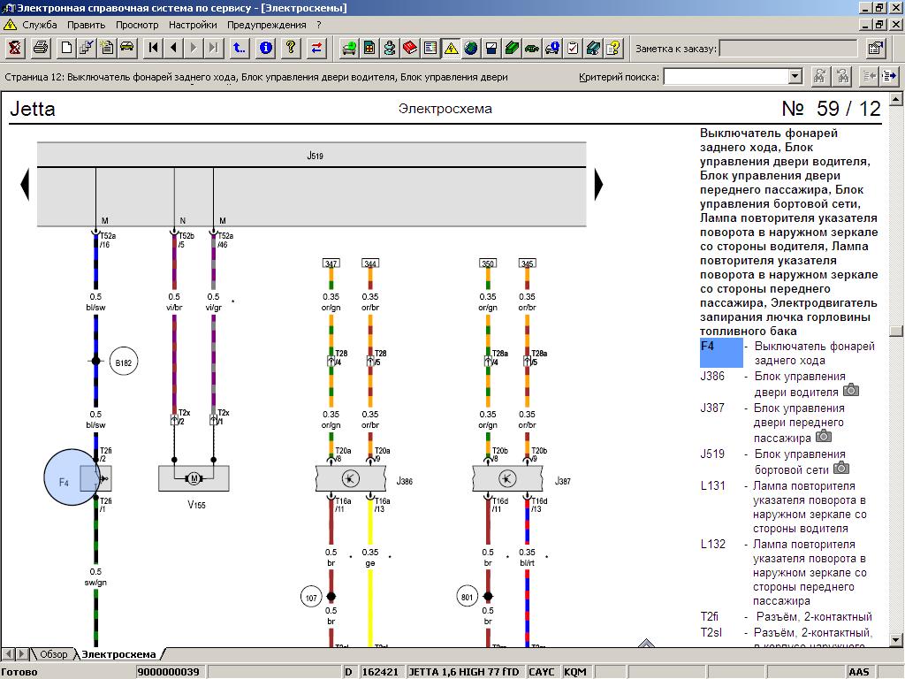Click the J386 control unit box
905x679 pixels.
[351, 478]
